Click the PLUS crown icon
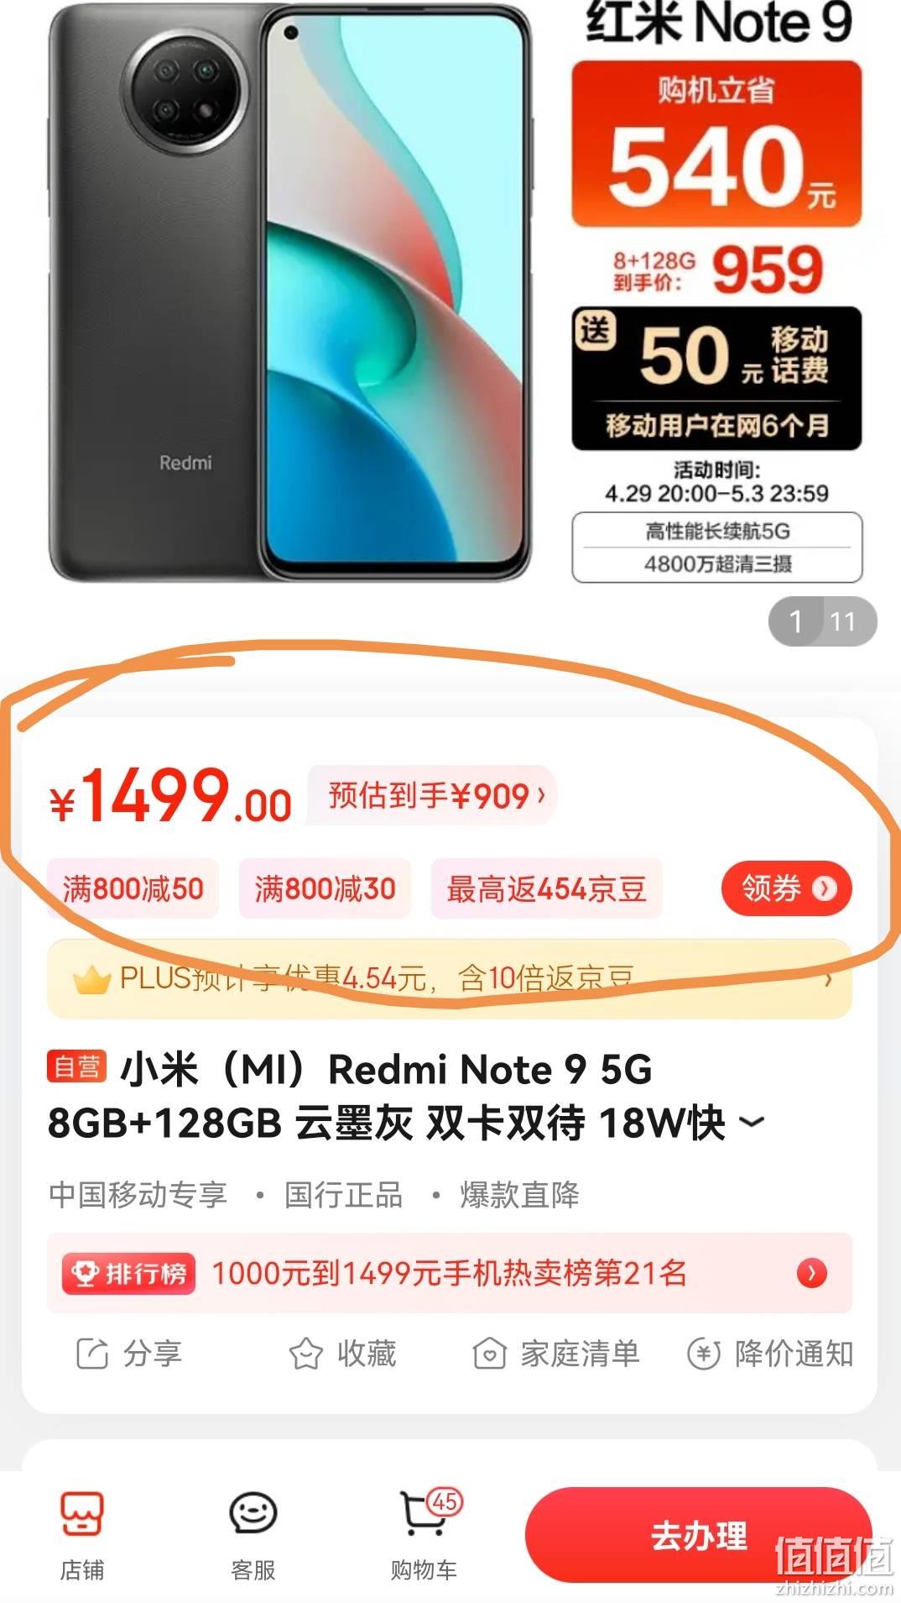 click(91, 979)
